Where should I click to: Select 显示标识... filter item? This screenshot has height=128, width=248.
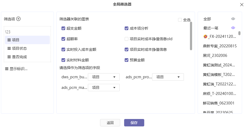19,69
